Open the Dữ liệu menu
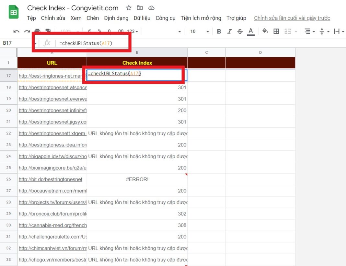 142,18
